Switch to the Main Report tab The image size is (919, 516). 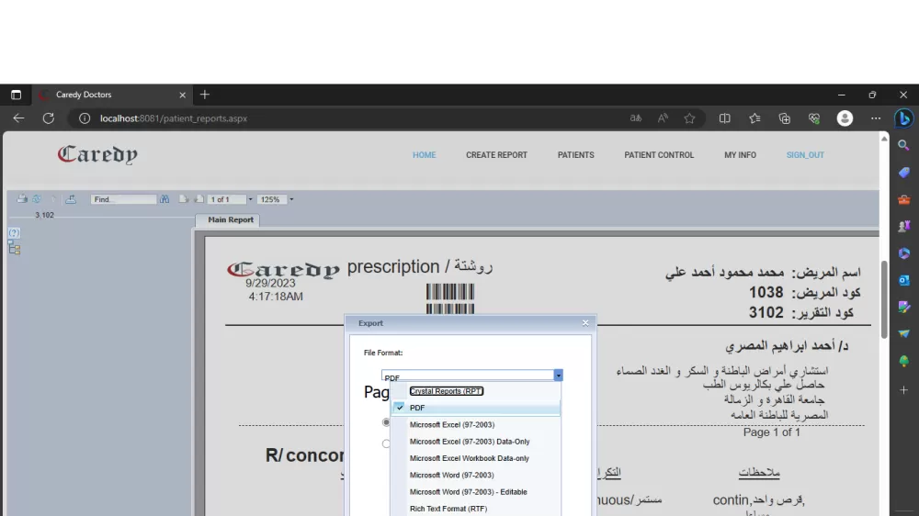[x=230, y=220]
